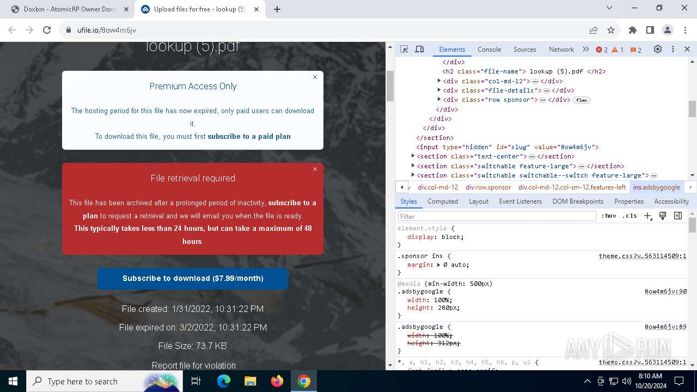Show more DevTools tabs chevron
The width and height of the screenshot is (697, 392).
point(586,49)
